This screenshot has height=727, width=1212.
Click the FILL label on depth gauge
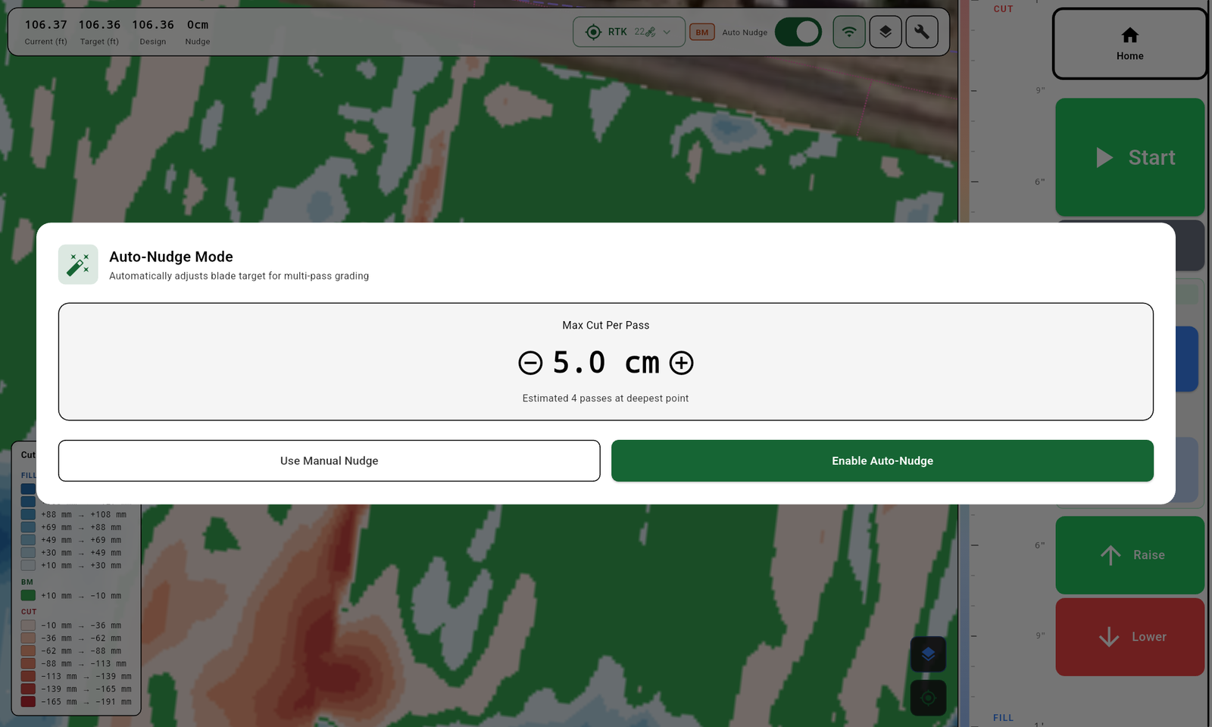point(1003,718)
